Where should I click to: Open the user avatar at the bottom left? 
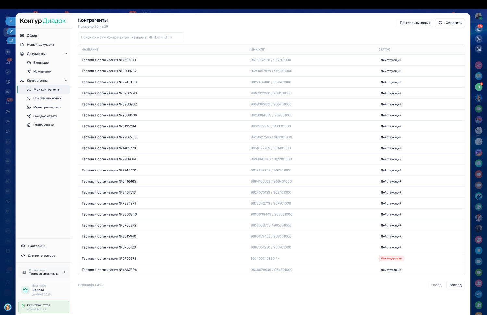pyautogui.click(x=8, y=307)
